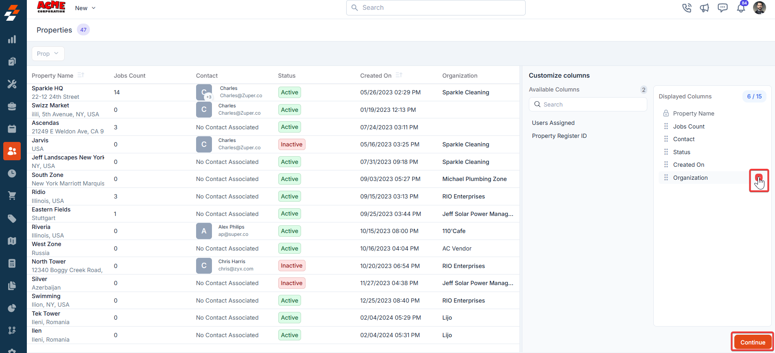
Task: Click 'Michael Plumbing Zone' organization cell
Action: click(474, 179)
